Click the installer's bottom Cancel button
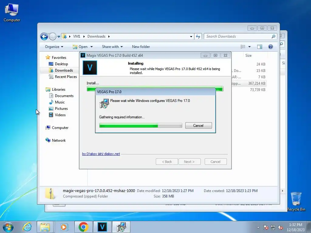Image resolution: width=311 pixels, height=233 pixels. point(215,162)
